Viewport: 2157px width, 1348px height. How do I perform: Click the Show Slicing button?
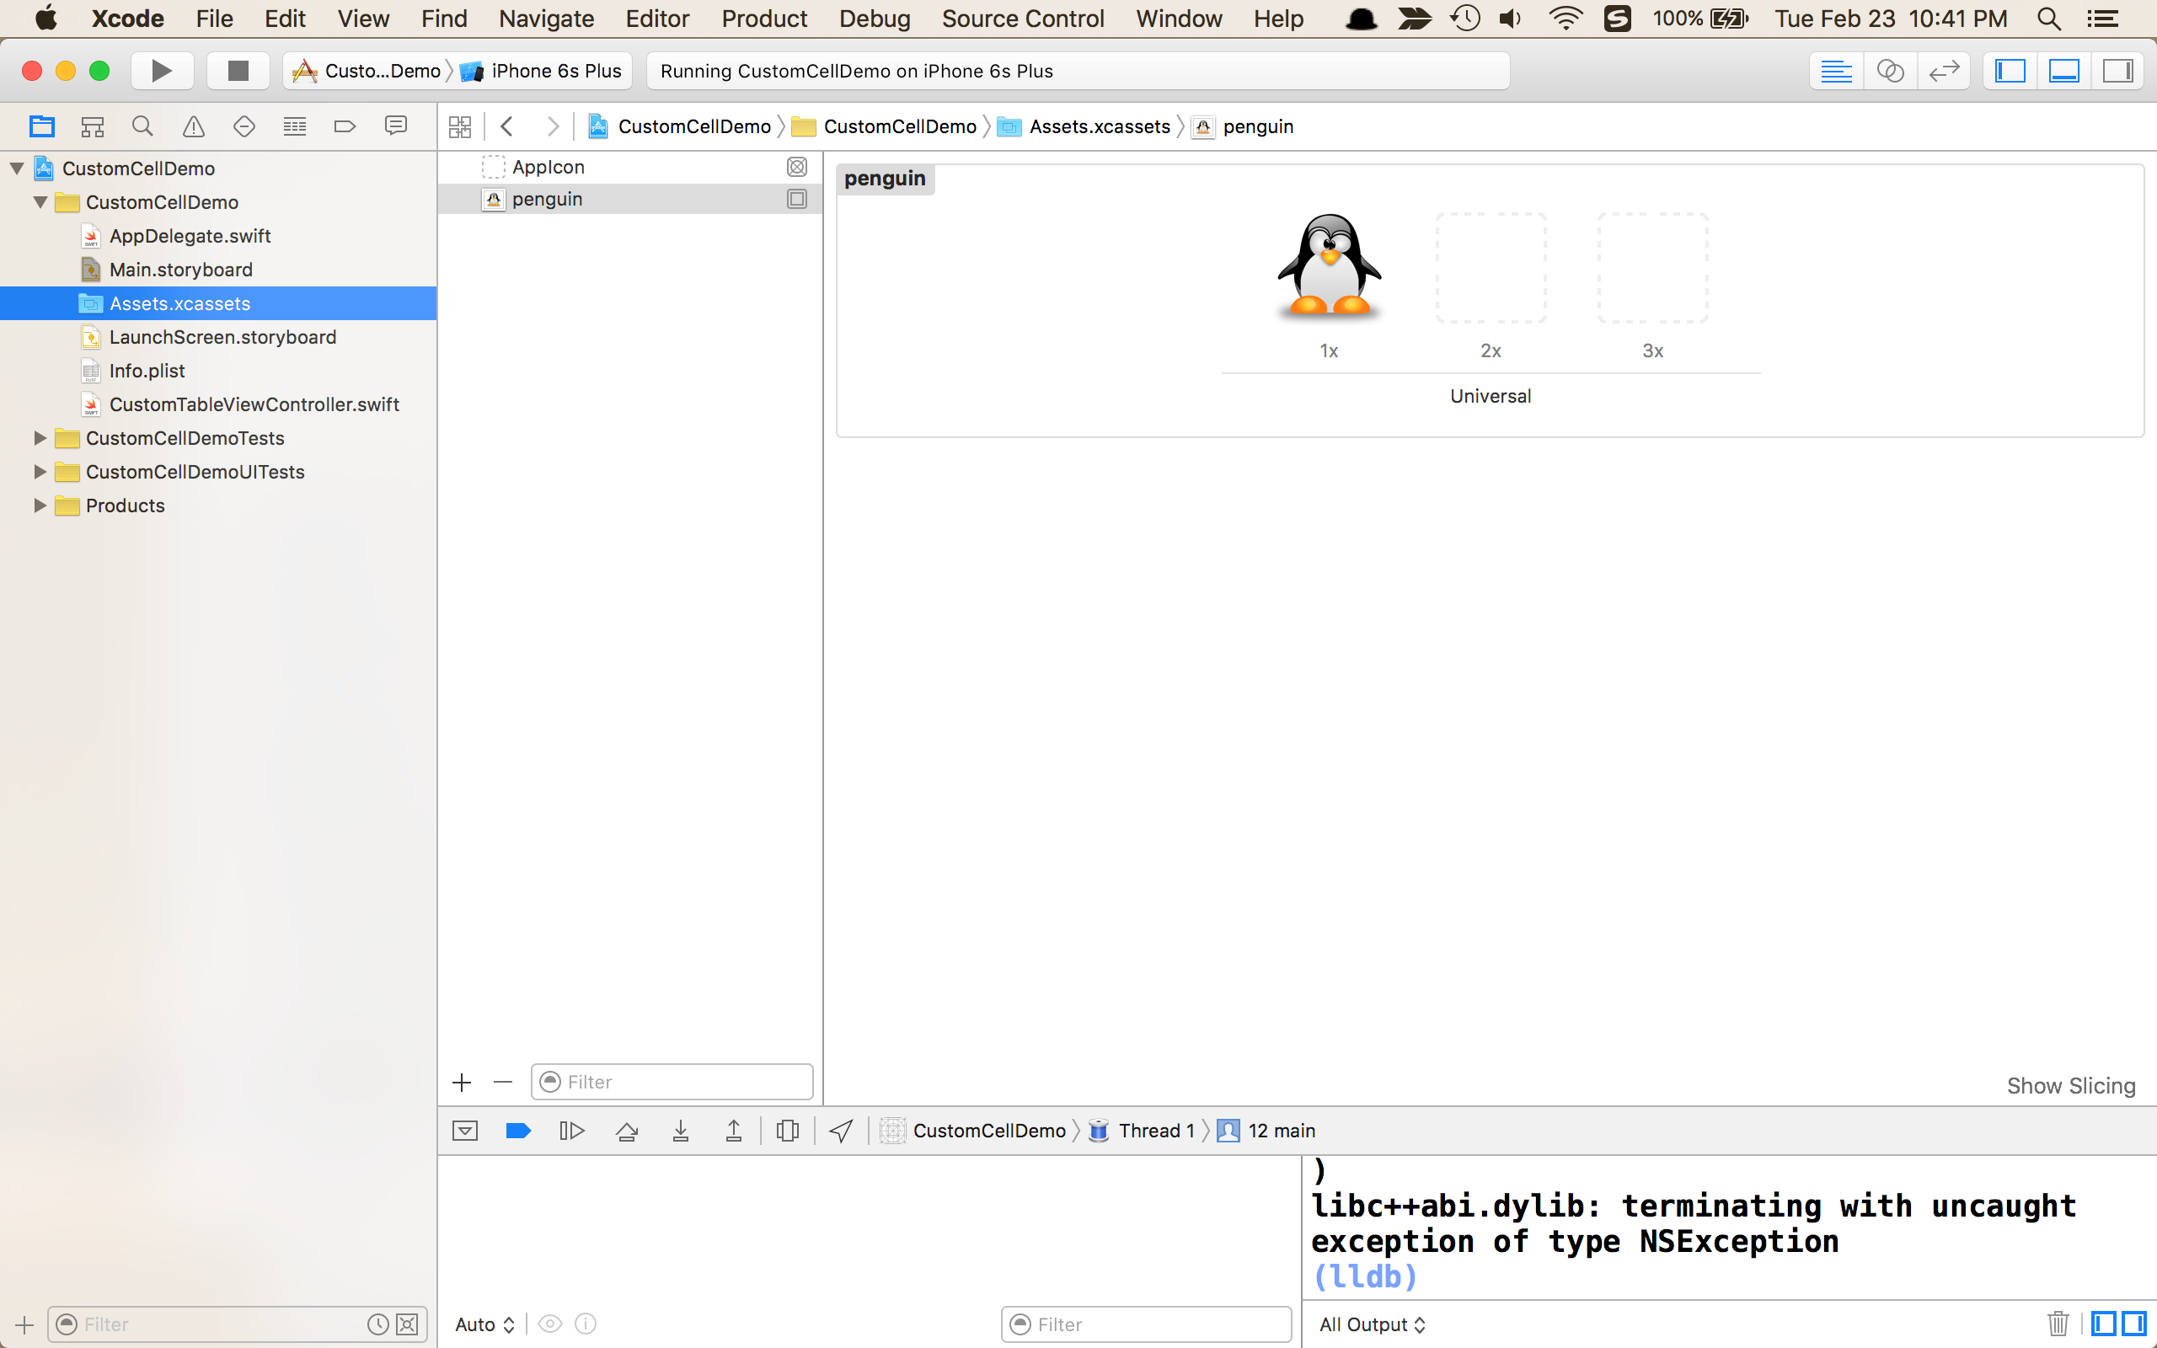2070,1085
